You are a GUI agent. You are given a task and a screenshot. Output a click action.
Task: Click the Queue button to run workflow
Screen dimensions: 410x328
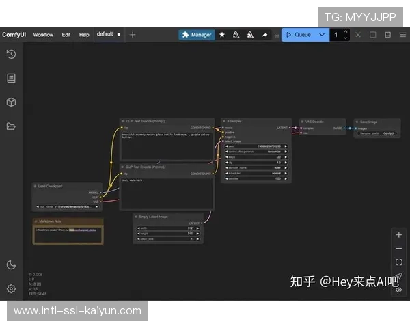(299, 34)
